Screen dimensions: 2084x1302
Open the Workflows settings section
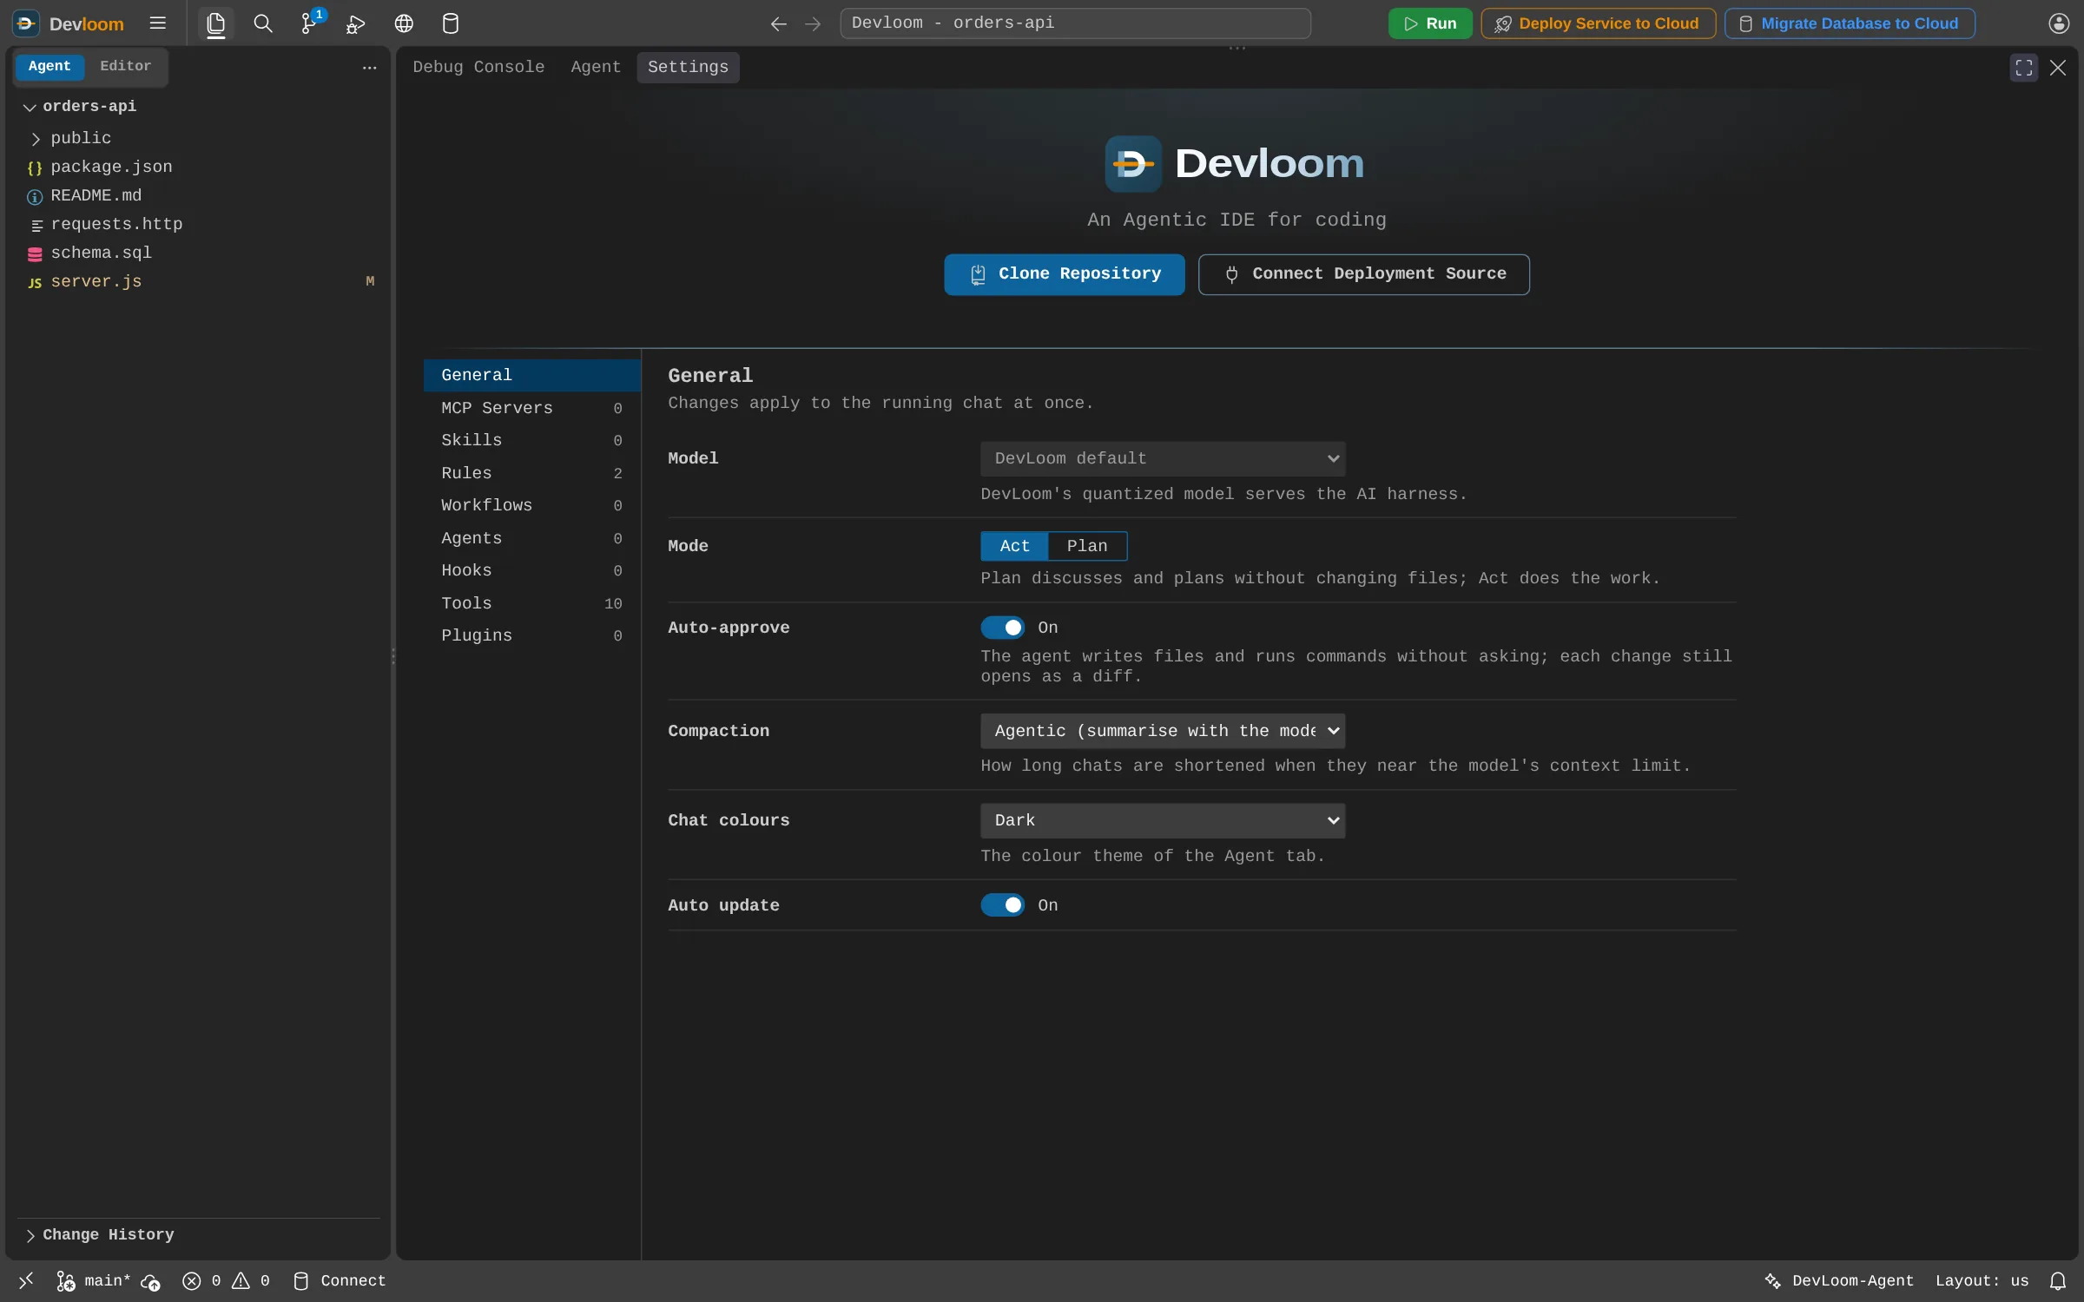tap(531, 505)
